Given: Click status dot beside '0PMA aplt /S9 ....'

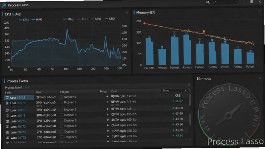Looking at the screenshot, I should coord(107,109).
